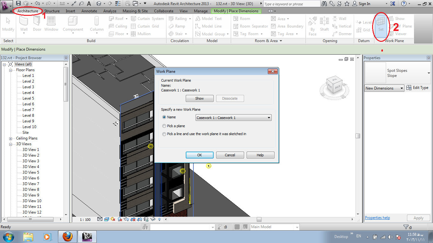This screenshot has height=243, width=433.
Task: Click the Shaft opening tool
Action: tap(324, 24)
